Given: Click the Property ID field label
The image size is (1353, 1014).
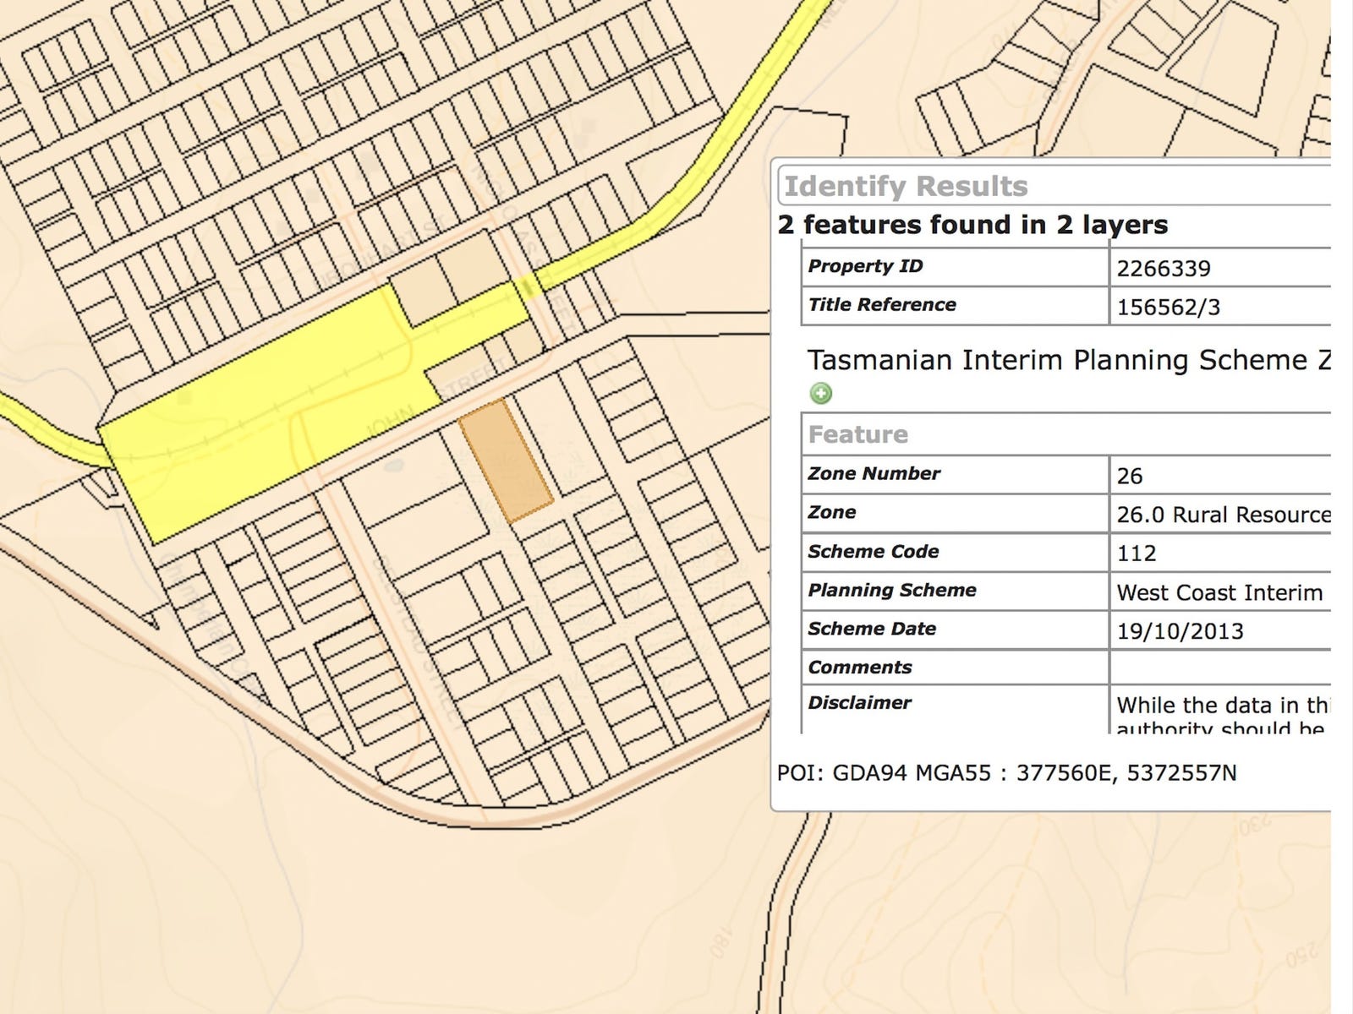Looking at the screenshot, I should pos(865,266).
